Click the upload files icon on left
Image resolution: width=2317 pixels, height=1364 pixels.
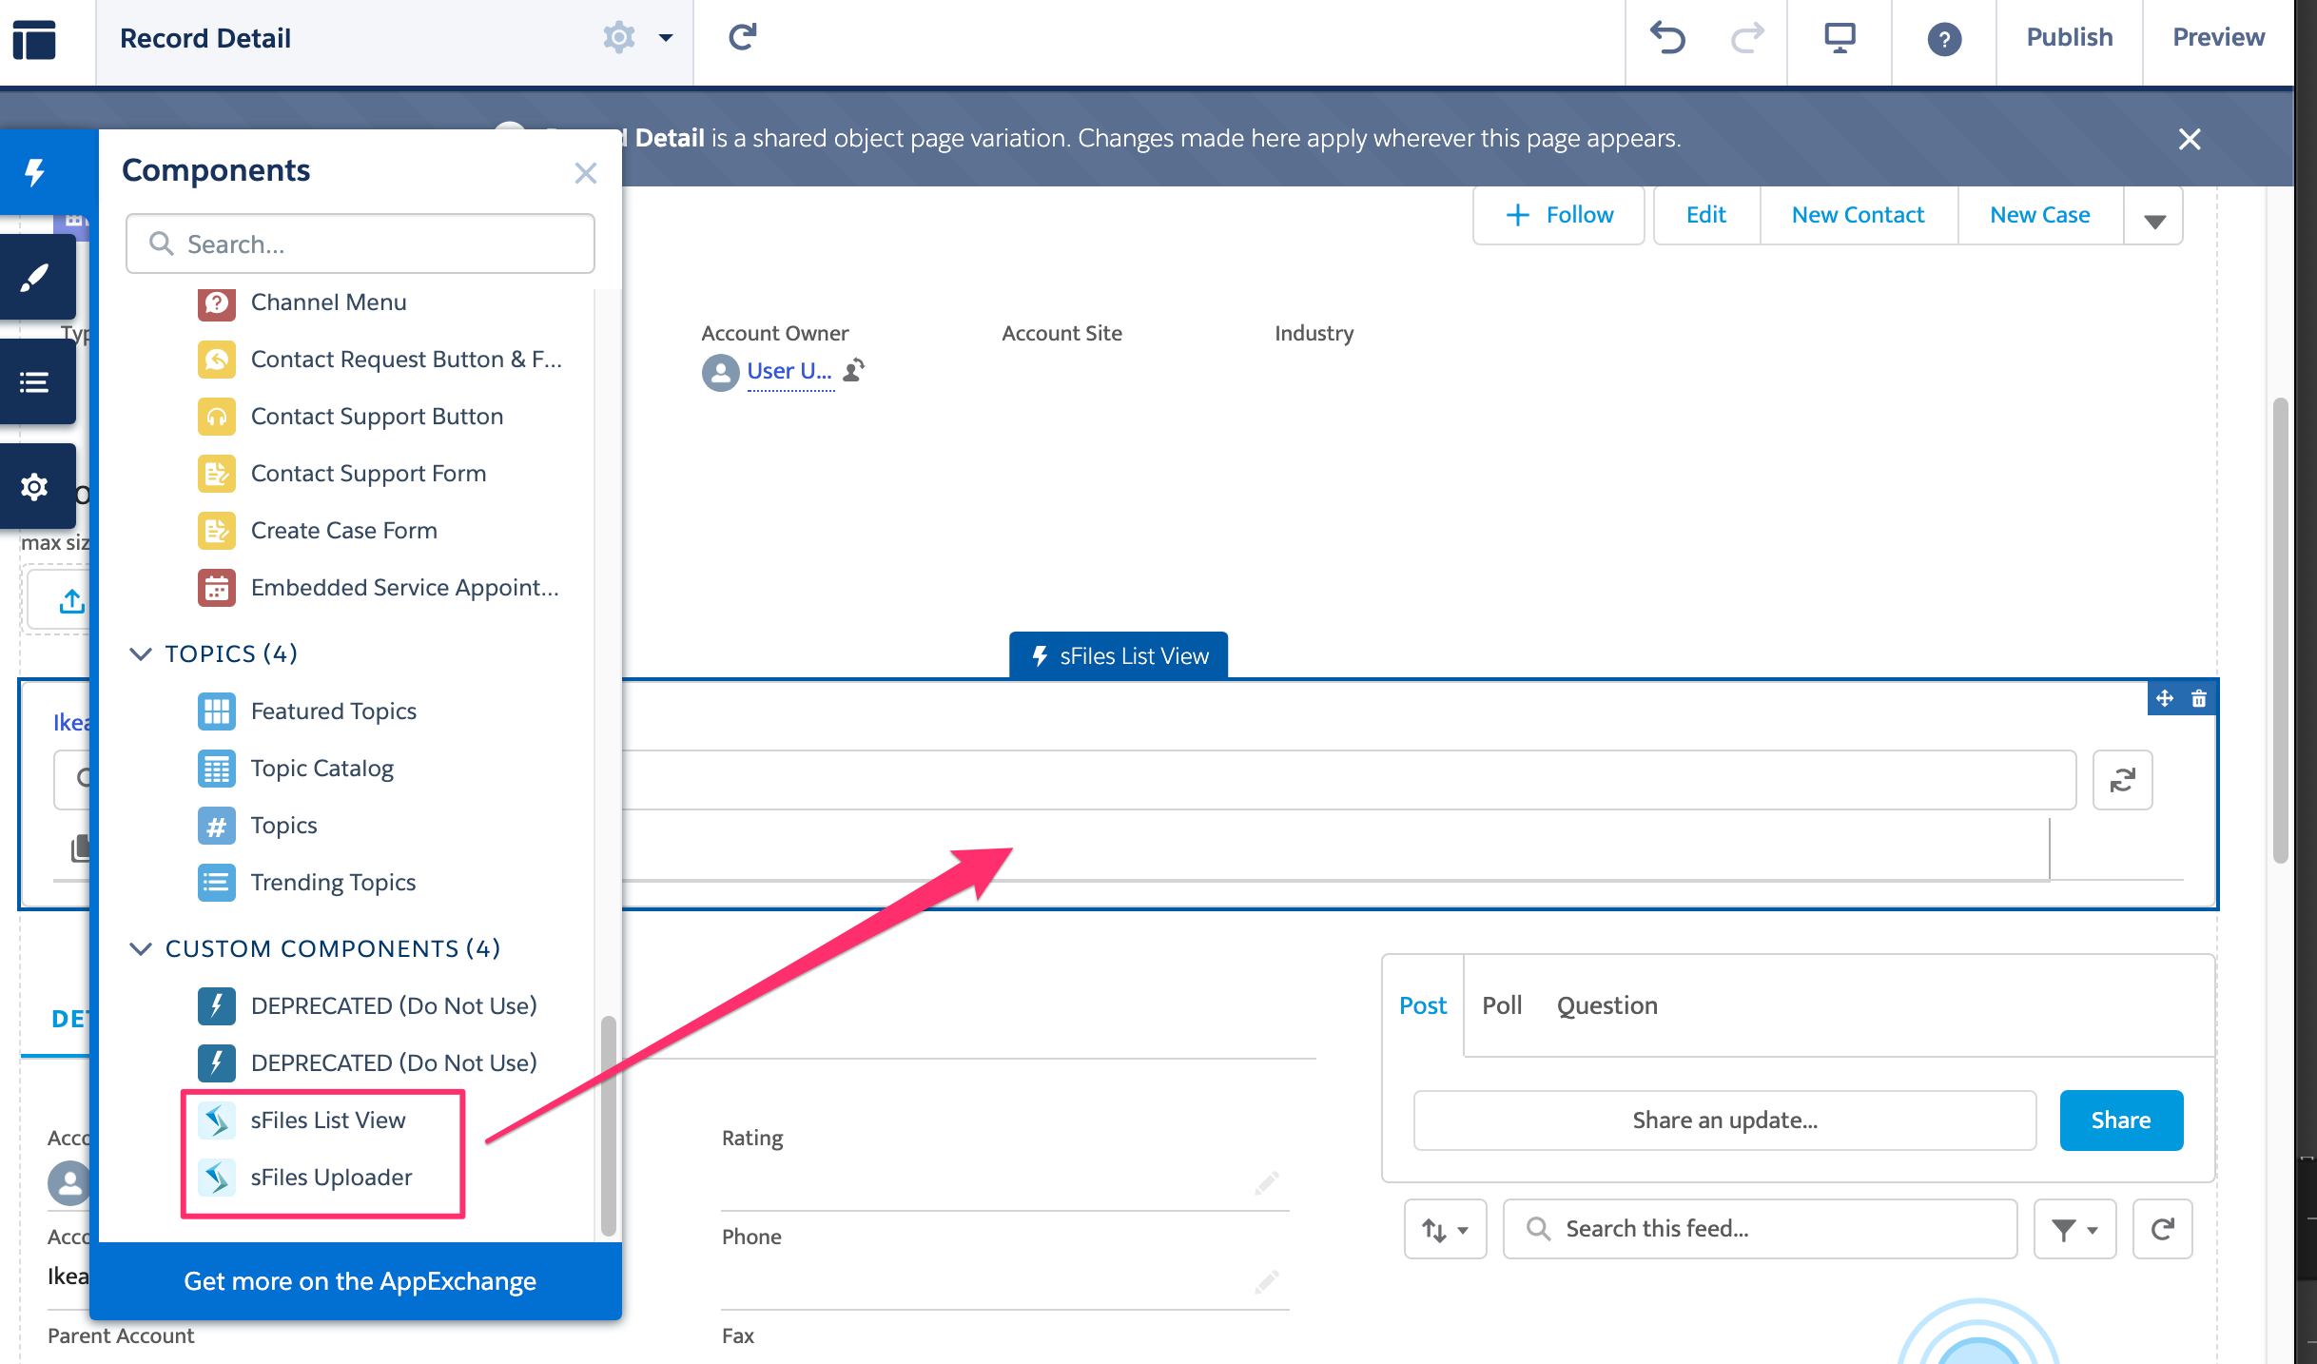(72, 601)
